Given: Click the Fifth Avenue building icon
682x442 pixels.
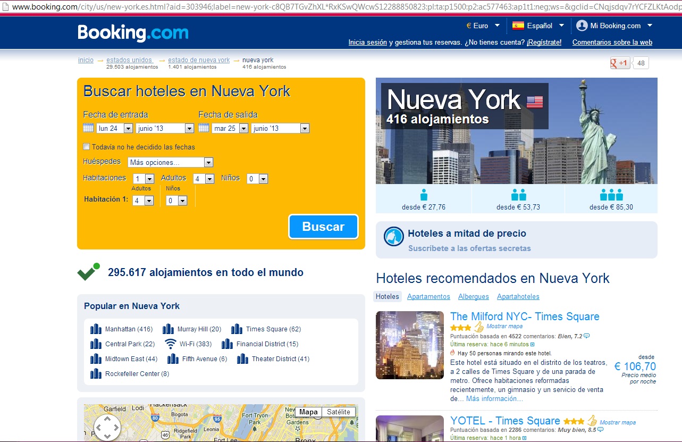Looking at the screenshot, I should (173, 359).
